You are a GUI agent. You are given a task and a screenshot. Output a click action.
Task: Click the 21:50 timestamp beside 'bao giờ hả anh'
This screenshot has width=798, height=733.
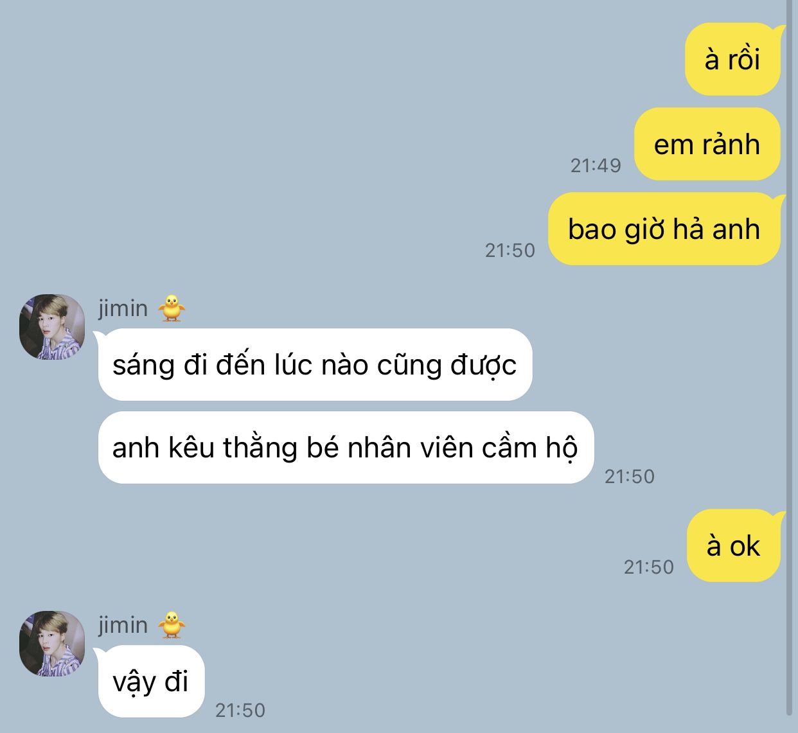(510, 250)
